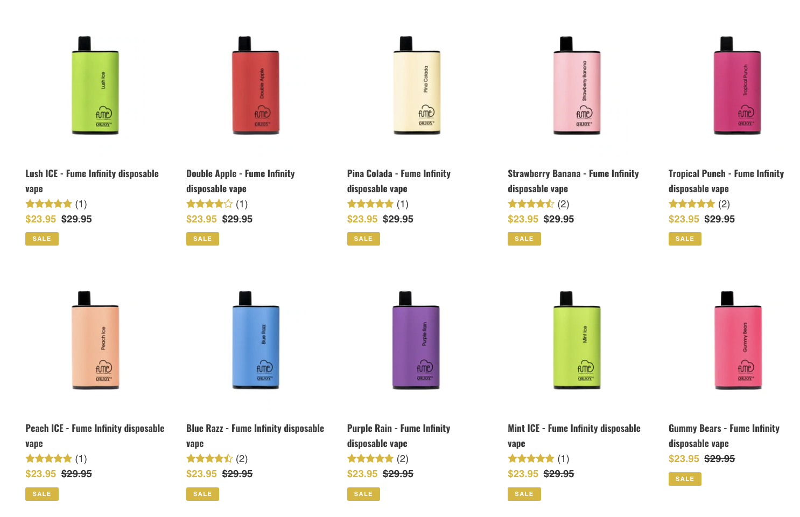This screenshot has height=517, width=800.
Task: Open Double Apple - Fume Infinity title link
Action: [x=241, y=181]
